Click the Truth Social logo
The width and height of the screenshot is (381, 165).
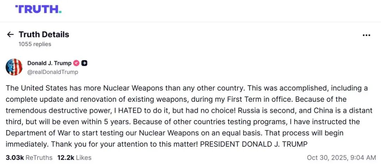(38, 9)
